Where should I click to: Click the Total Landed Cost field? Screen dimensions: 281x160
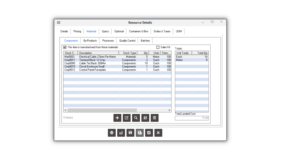pos(192,118)
